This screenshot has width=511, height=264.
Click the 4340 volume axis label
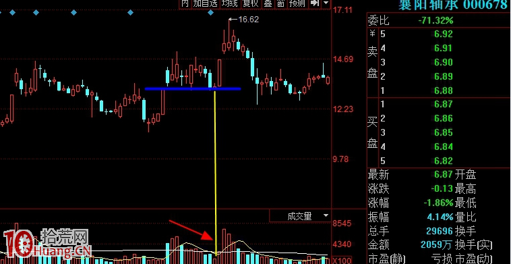(x=342, y=244)
